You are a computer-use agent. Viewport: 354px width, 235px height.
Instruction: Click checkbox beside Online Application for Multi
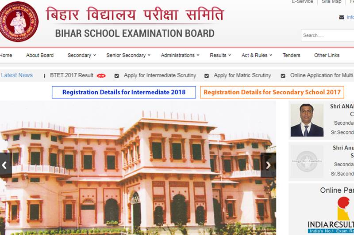tap(283, 76)
